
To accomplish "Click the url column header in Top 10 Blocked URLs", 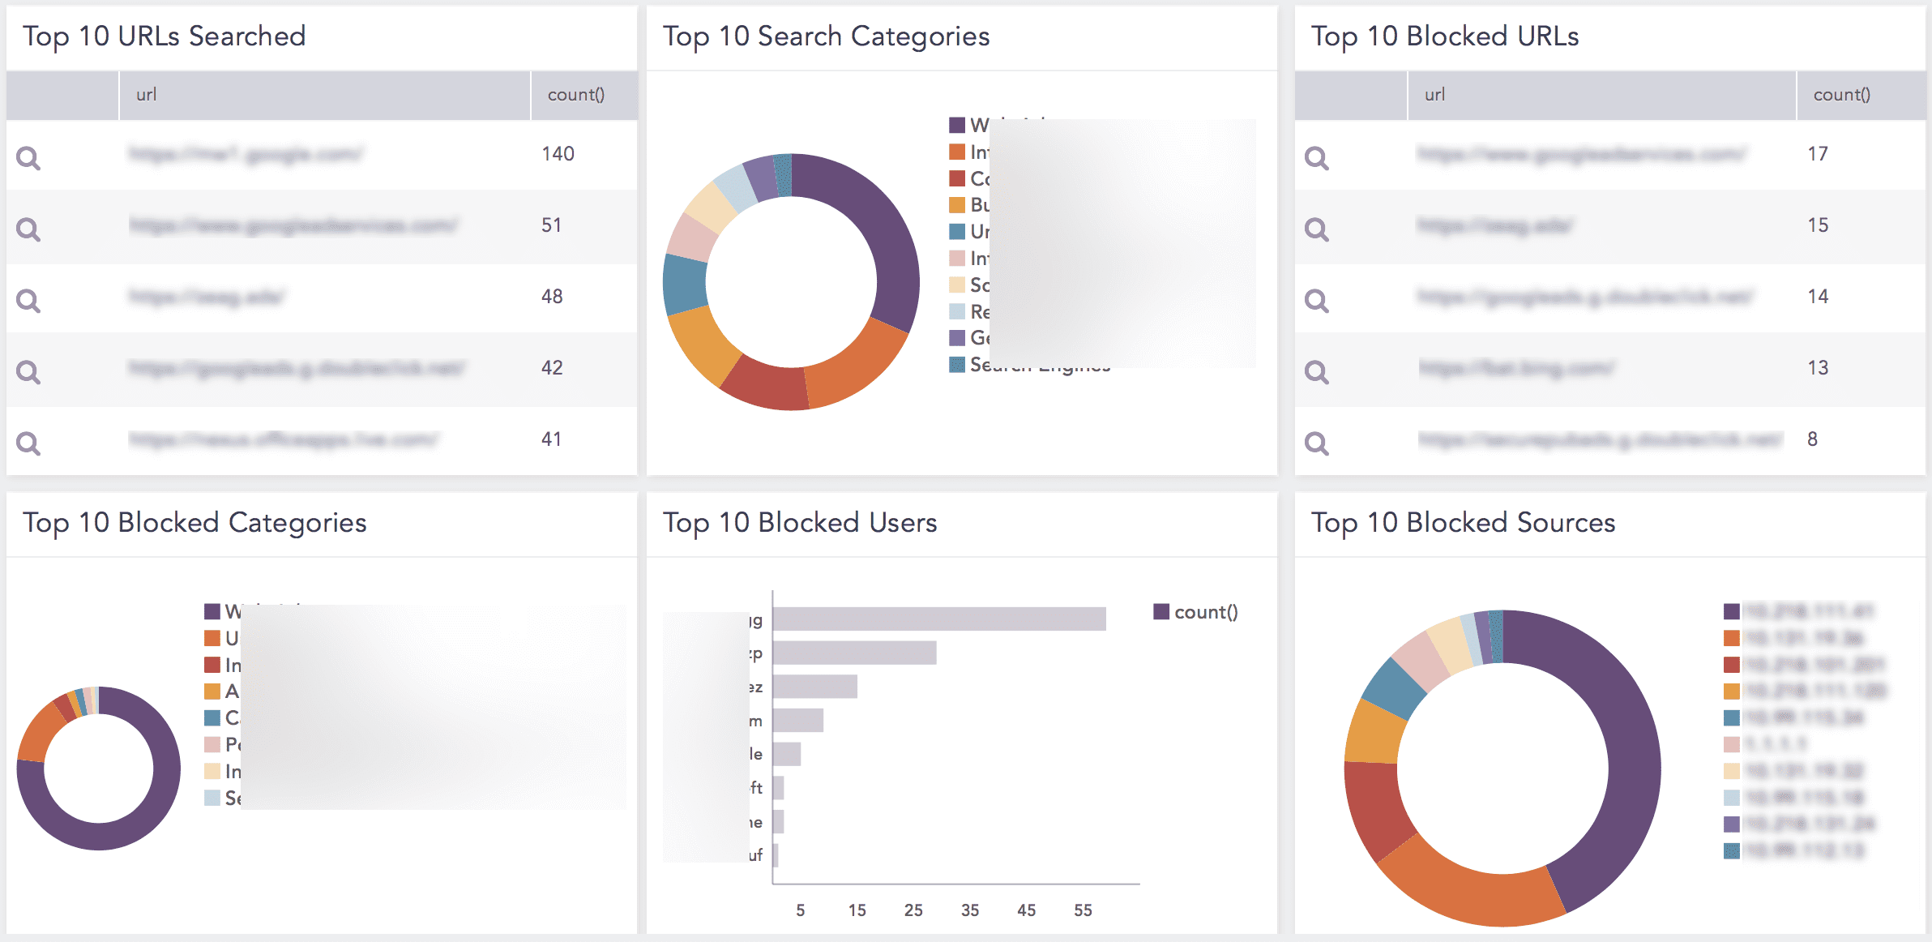I will [x=1434, y=94].
